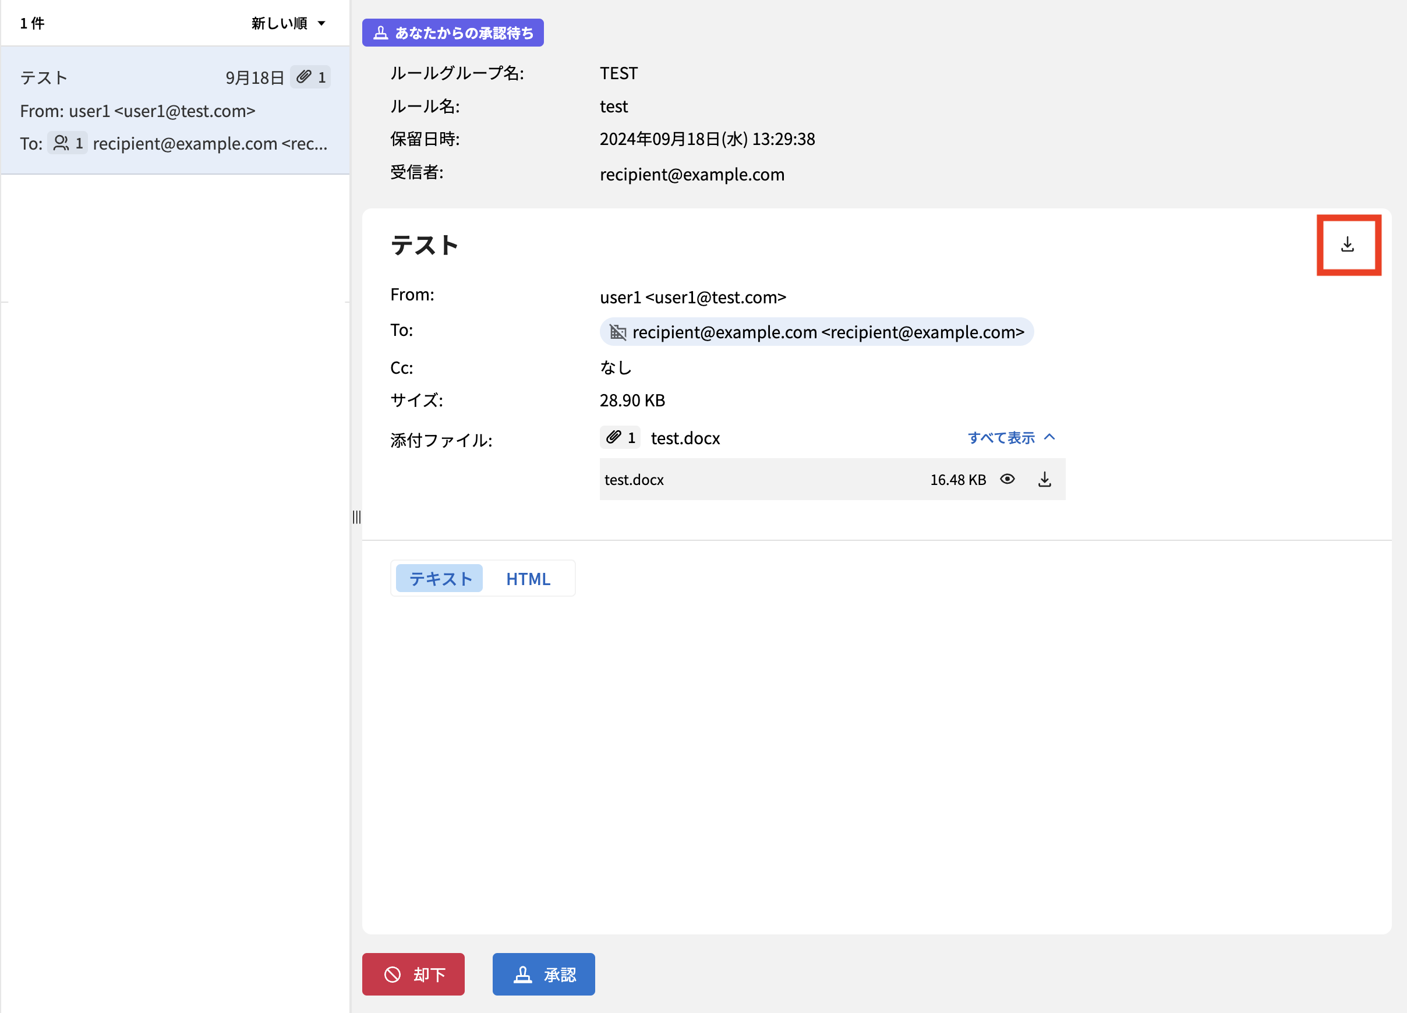Click the 28.90 KB size value
1407x1013 pixels.
(x=632, y=400)
